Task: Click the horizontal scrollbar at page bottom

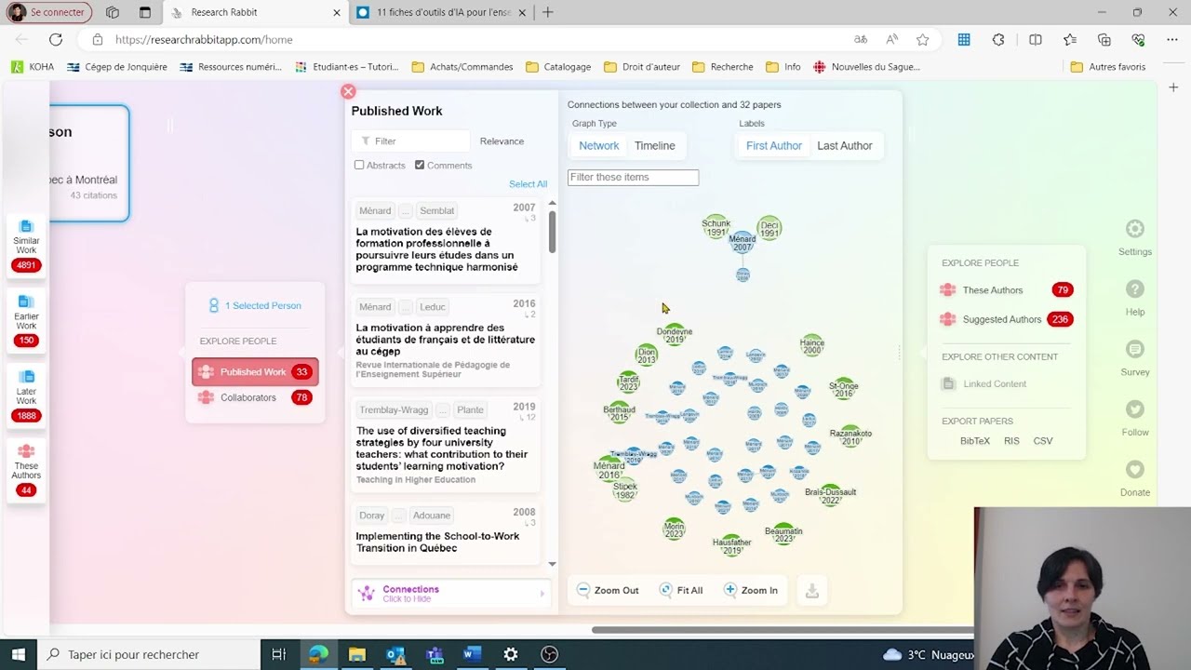Action: click(782, 630)
